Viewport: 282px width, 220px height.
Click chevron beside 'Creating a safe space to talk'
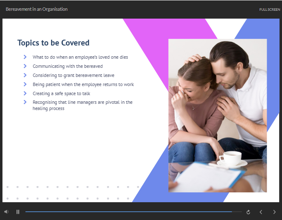click(x=25, y=93)
